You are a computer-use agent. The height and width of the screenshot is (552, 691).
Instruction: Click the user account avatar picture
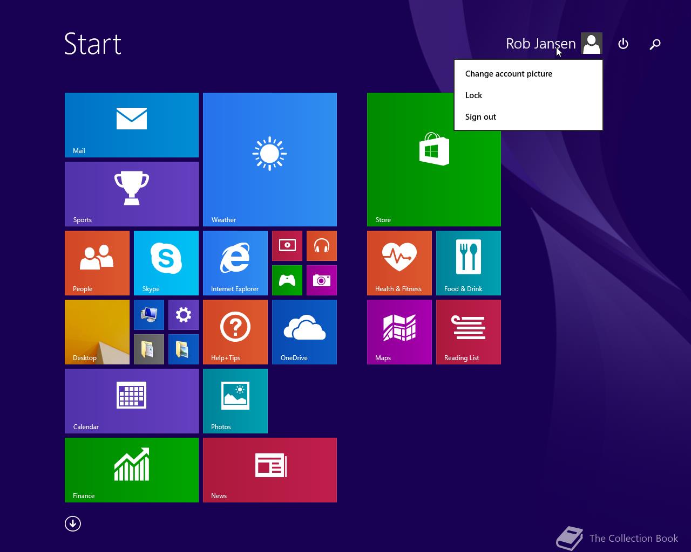592,44
